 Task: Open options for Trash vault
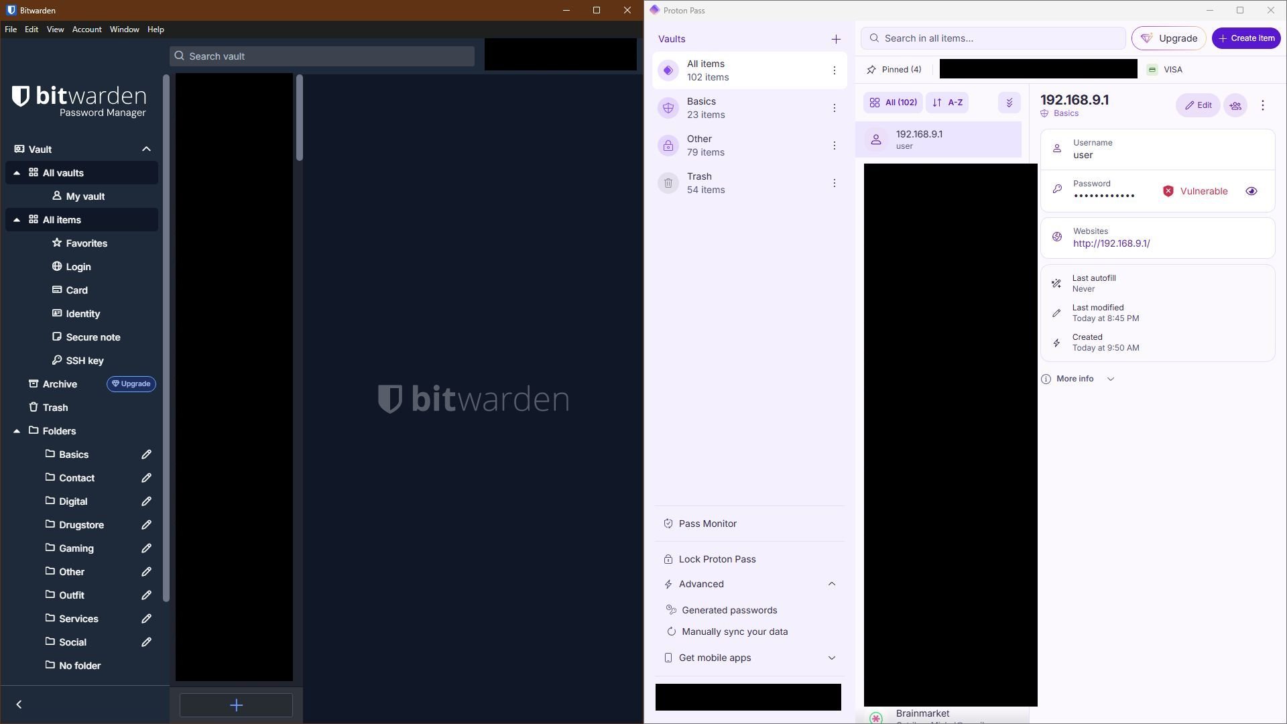pyautogui.click(x=834, y=183)
